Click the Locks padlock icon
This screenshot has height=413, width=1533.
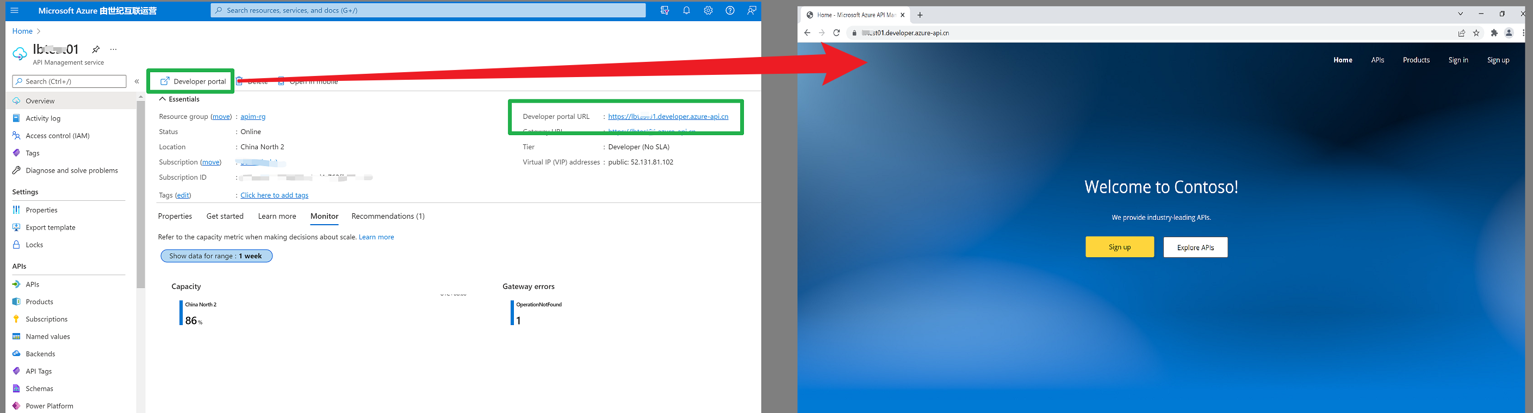point(17,244)
